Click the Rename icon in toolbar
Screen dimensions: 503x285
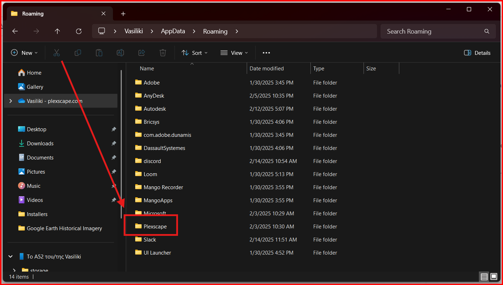coord(120,53)
